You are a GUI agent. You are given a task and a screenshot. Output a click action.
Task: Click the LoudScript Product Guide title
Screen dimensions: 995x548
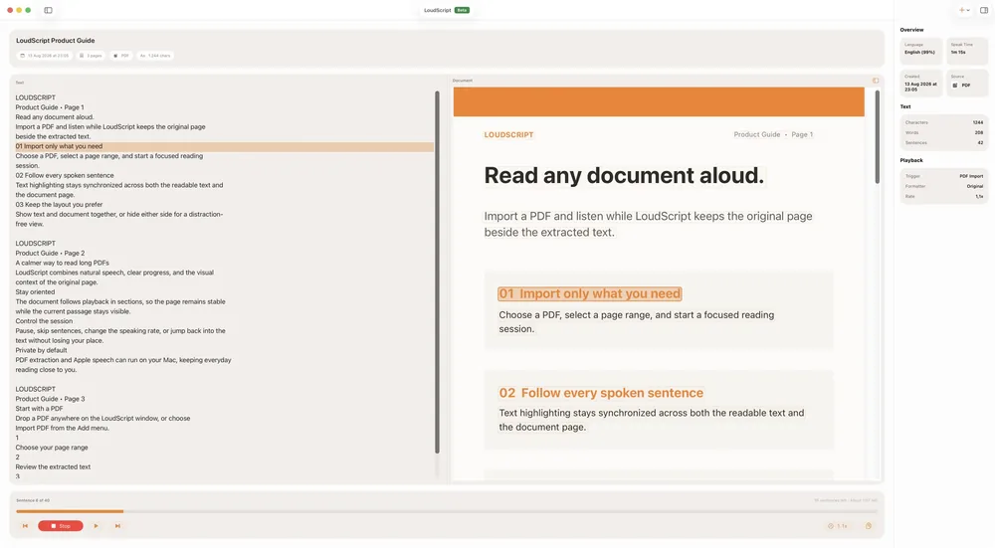click(x=55, y=41)
